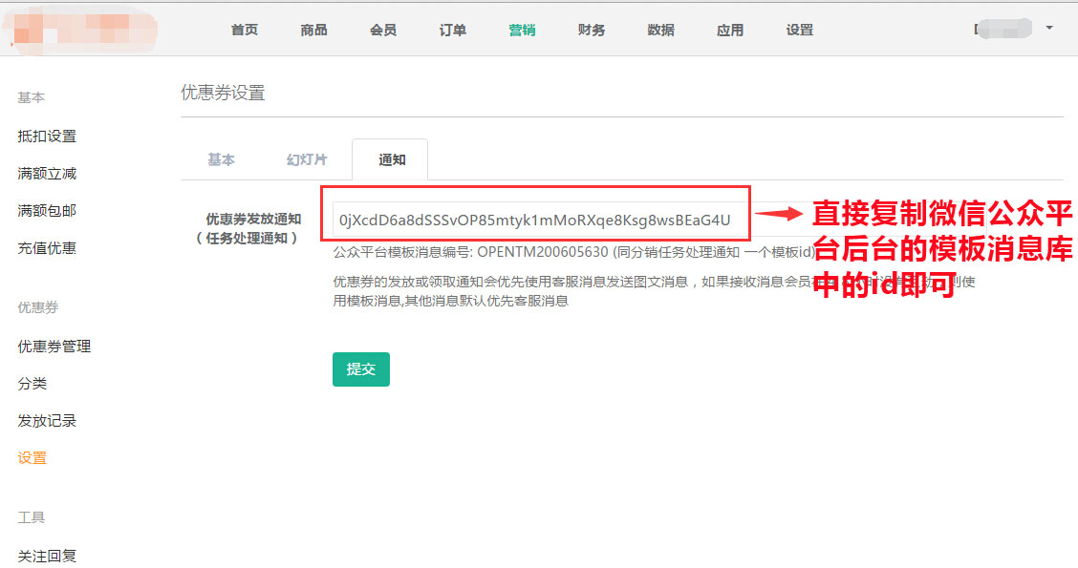1078x568 pixels.
Task: Go to 应用 in the top navigation
Action: click(730, 30)
